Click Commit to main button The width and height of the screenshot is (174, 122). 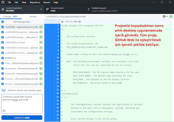click(x=22, y=118)
